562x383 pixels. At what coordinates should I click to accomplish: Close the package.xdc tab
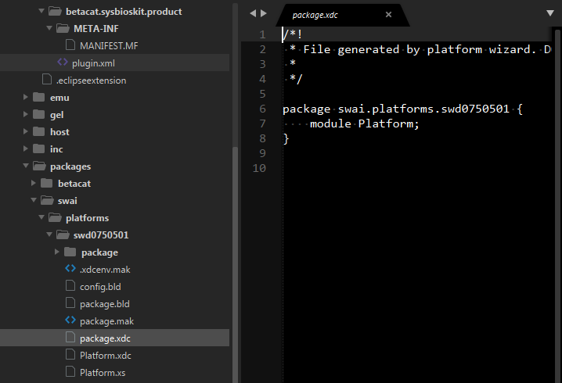[389, 15]
